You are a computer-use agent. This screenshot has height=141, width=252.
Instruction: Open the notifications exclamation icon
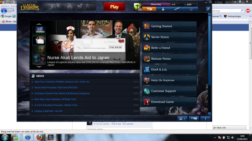[x=205, y=118]
